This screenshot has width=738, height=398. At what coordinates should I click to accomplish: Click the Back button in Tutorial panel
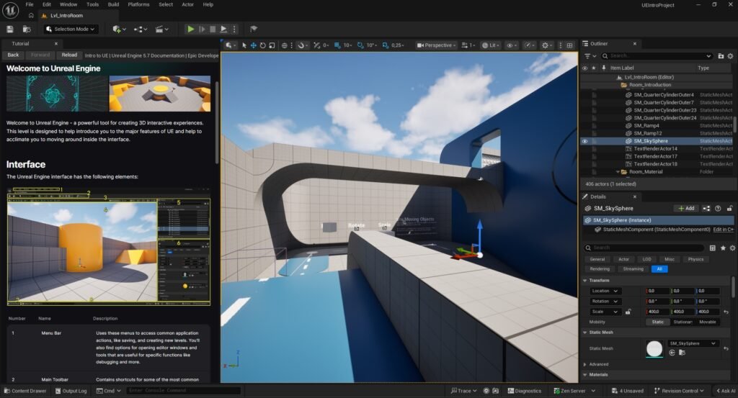coord(13,55)
